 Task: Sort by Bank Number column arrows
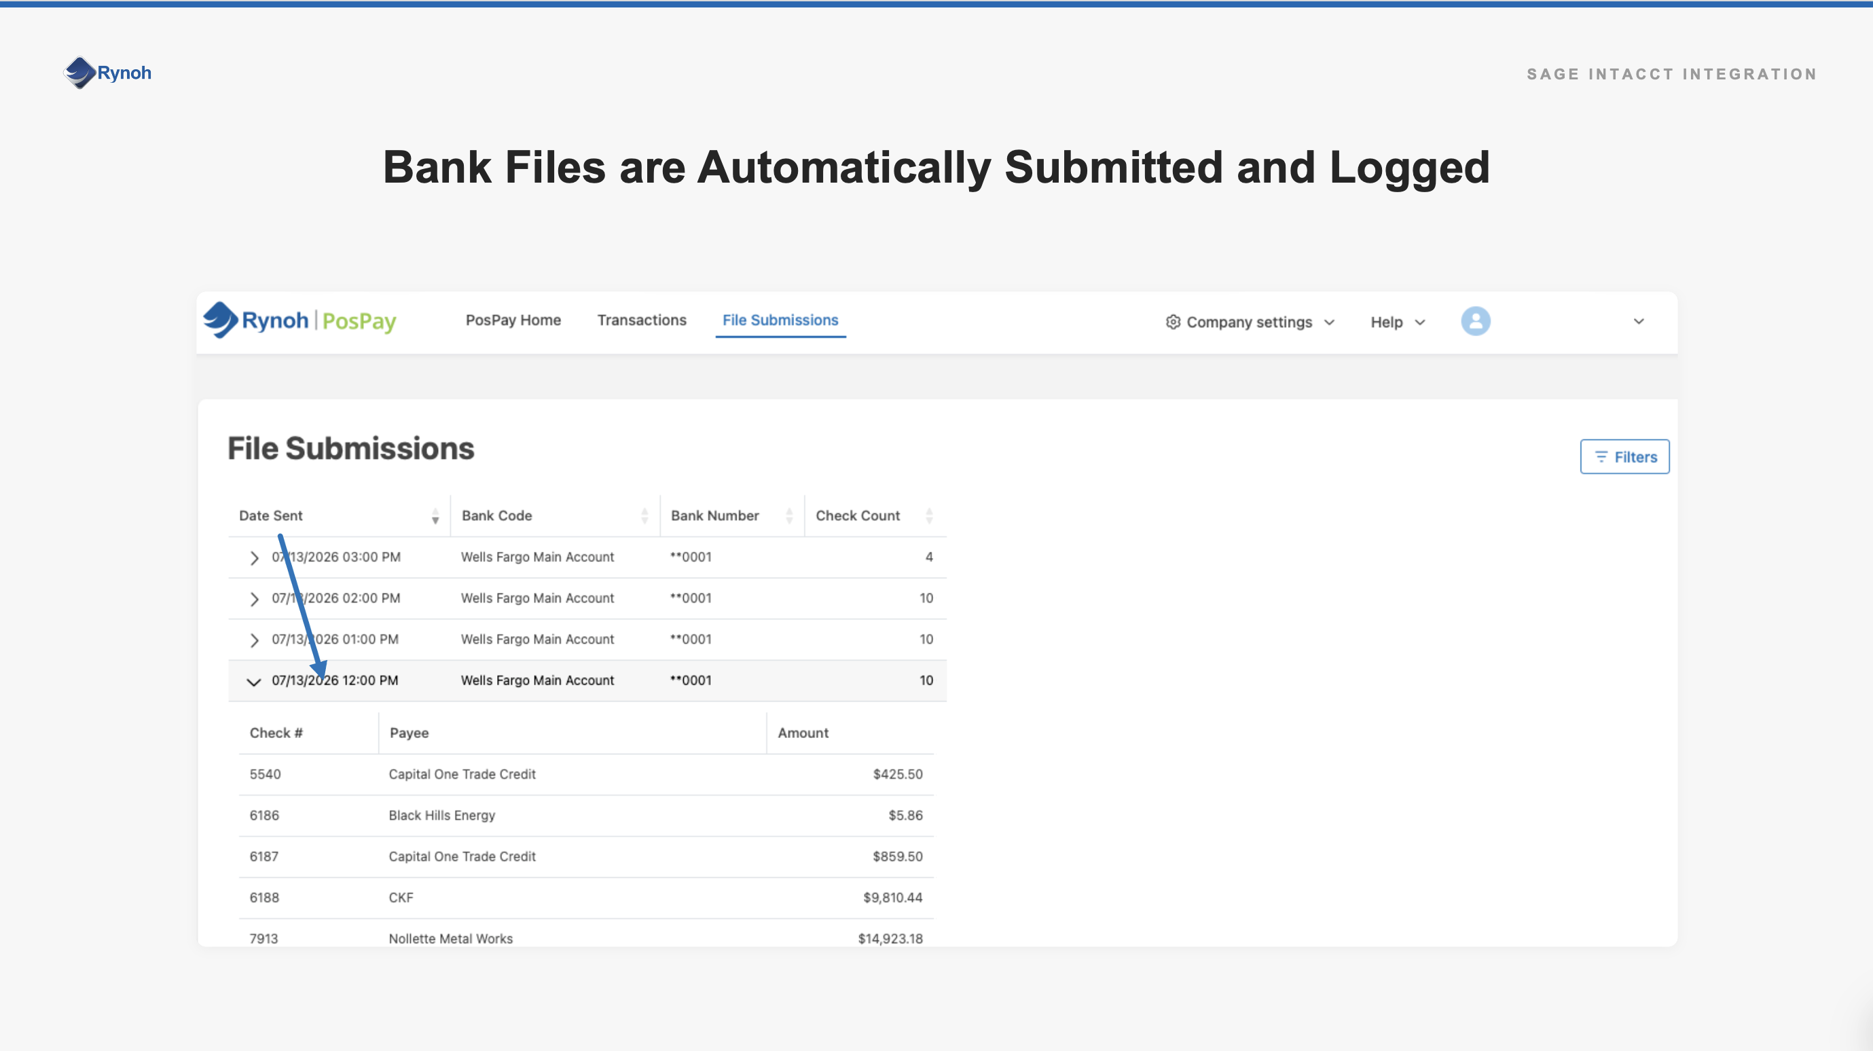tap(789, 516)
